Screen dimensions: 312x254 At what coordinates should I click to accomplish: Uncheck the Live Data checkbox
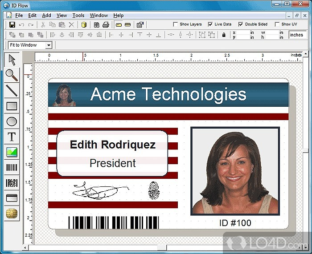[x=210, y=24]
